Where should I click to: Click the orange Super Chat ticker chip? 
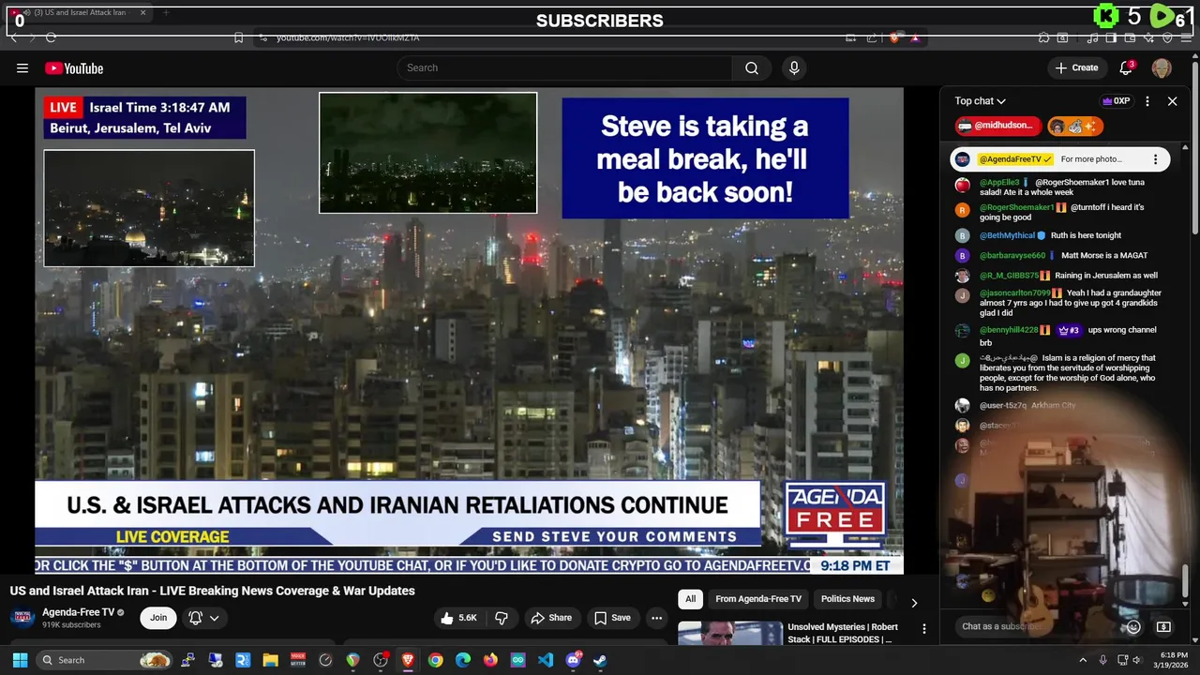[x=1075, y=126]
